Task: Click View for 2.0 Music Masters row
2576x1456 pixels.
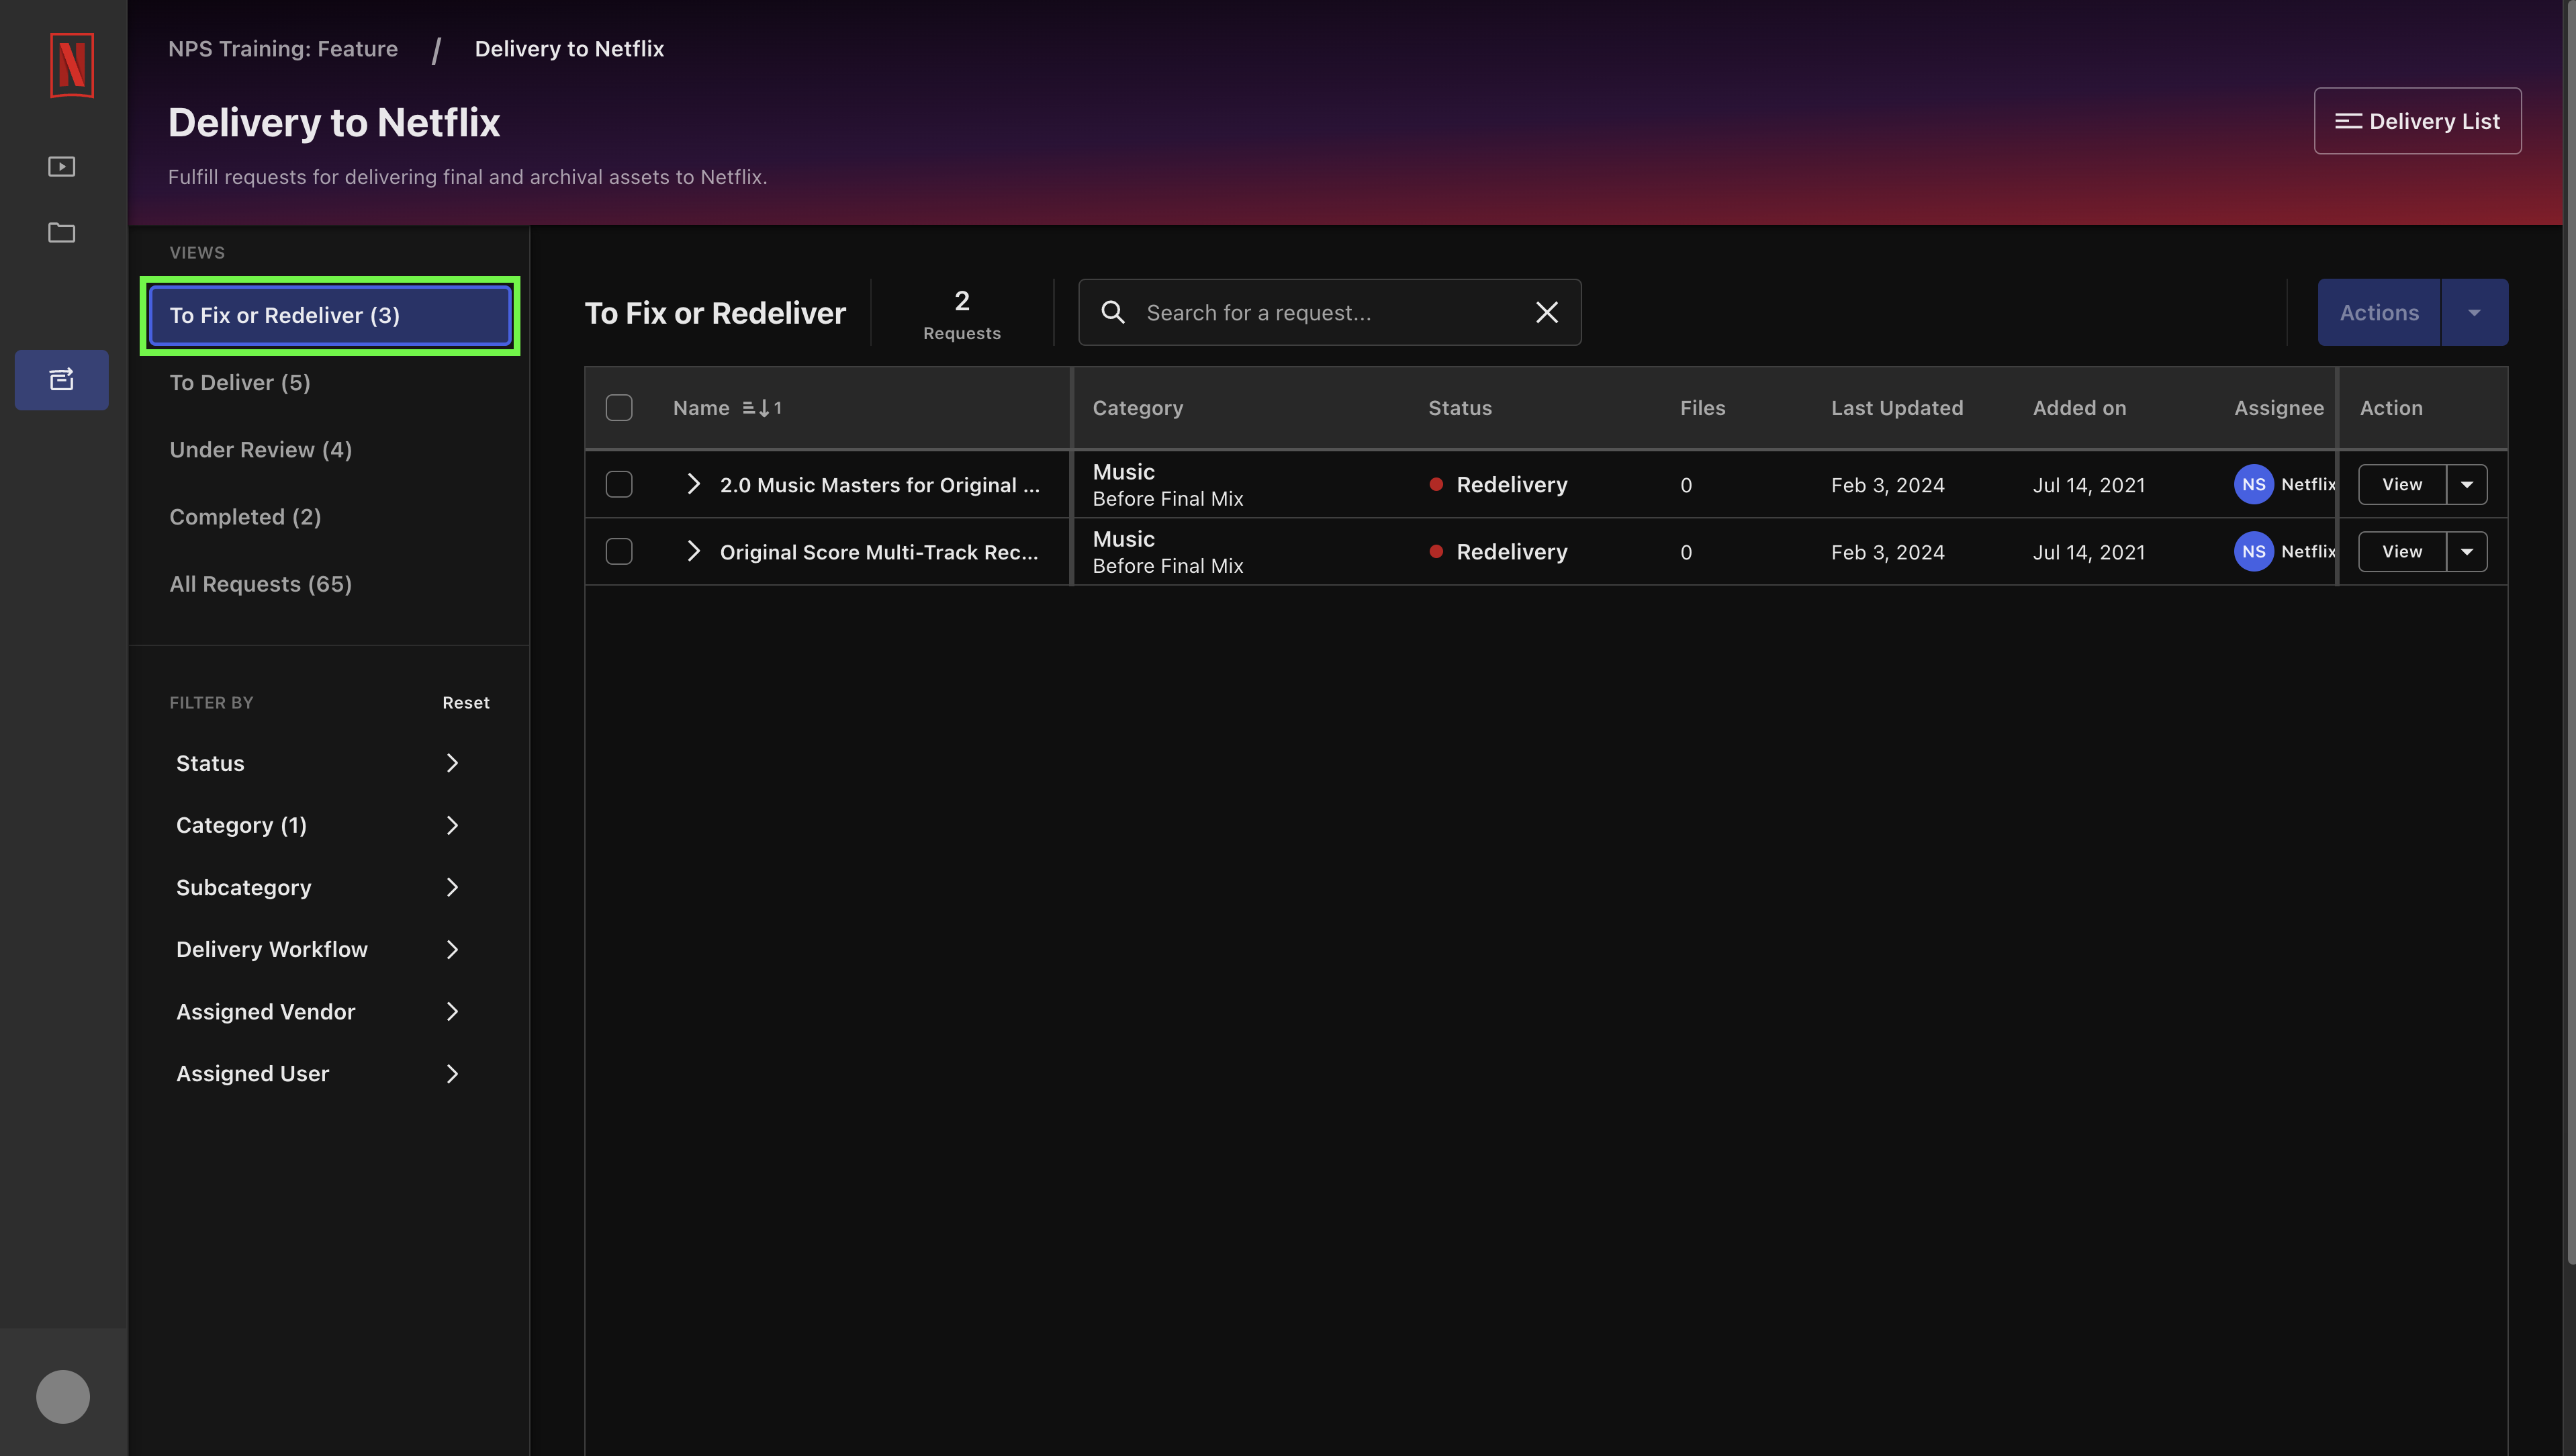Action: [x=2402, y=484]
